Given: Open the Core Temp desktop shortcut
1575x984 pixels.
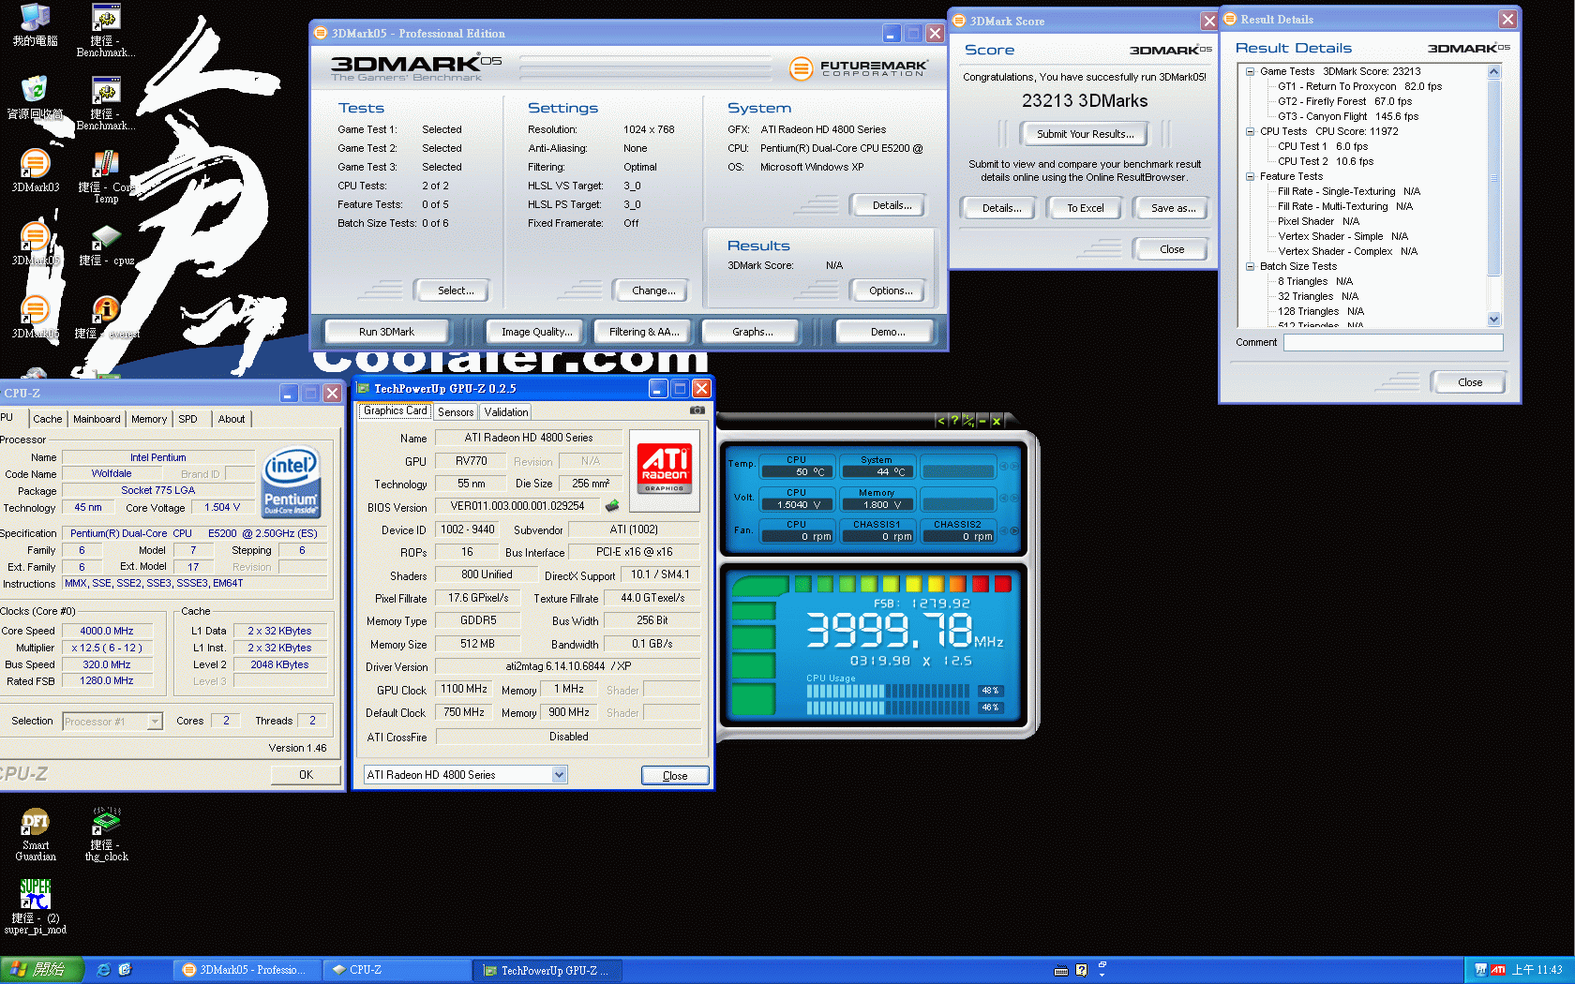Looking at the screenshot, I should pos(105,177).
